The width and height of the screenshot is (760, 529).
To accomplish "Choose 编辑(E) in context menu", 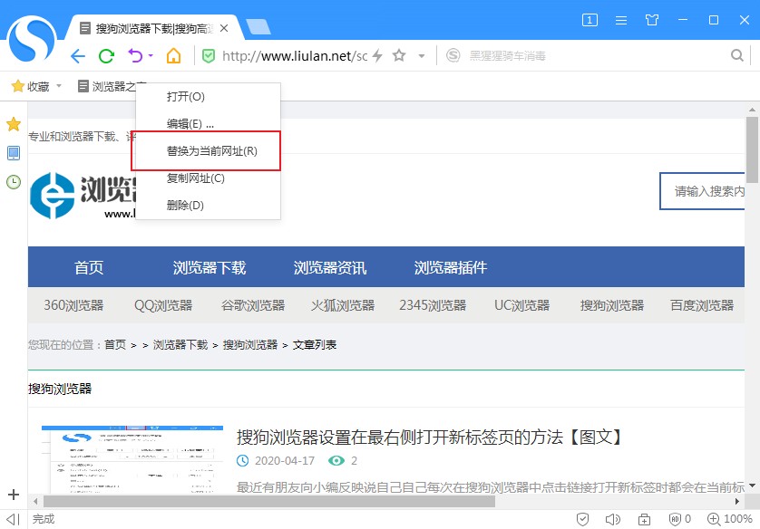I will [208, 124].
